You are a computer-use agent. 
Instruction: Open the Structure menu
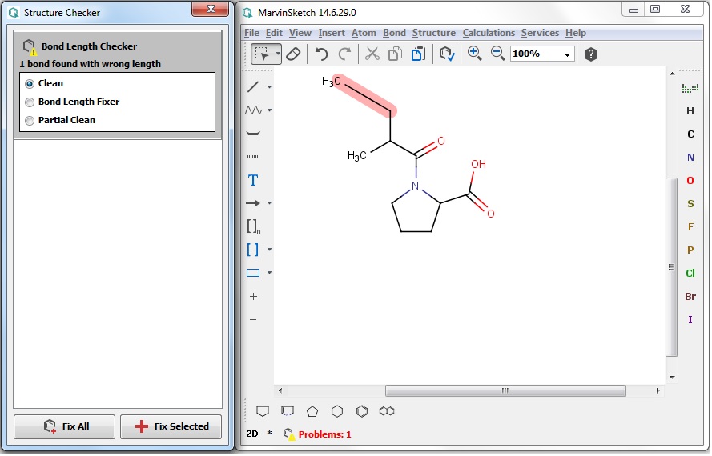[433, 33]
